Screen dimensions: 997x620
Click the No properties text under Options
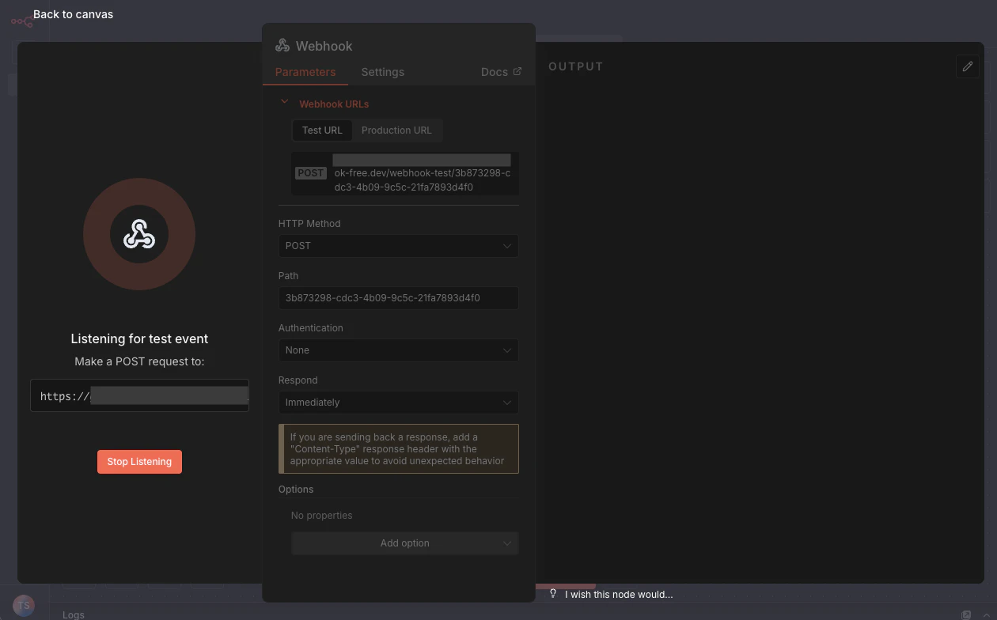322,516
